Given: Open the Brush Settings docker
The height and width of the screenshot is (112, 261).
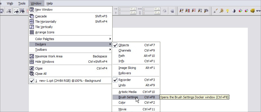Looking at the screenshot, I should point(128,97).
